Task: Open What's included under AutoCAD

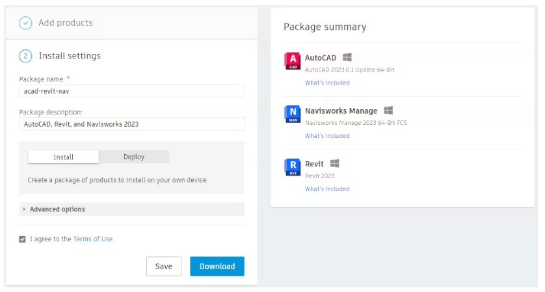Action: pyautogui.click(x=327, y=83)
